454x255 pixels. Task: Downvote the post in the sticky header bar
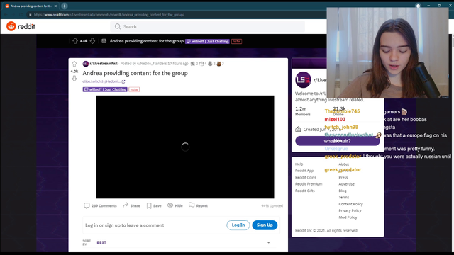click(x=92, y=41)
